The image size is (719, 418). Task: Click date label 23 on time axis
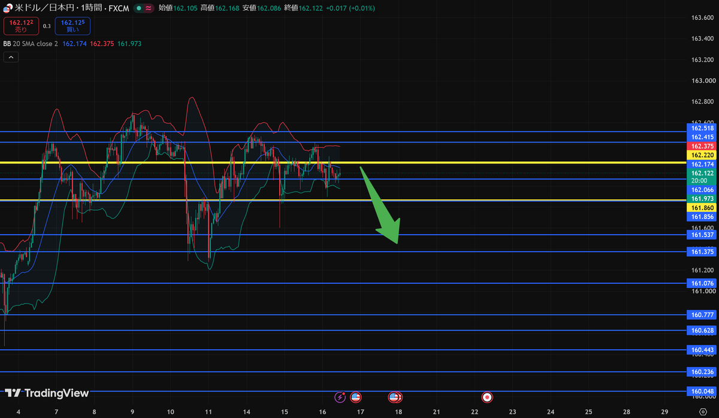pos(512,412)
